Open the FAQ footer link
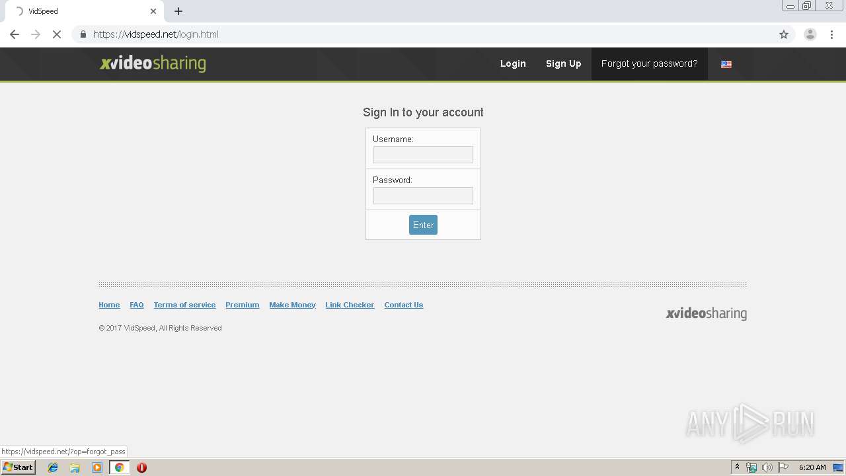The width and height of the screenshot is (846, 476). tap(137, 305)
